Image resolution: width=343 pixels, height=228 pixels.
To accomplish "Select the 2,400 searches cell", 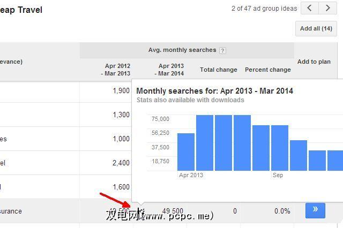I will pos(121,163).
